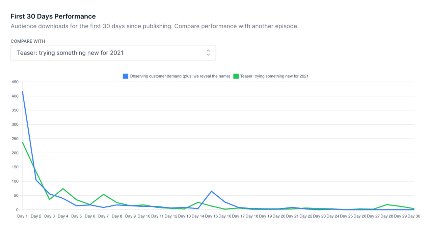The width and height of the screenshot is (432, 231).
Task: Click the green line's Day 4 bump
Action: [63, 189]
